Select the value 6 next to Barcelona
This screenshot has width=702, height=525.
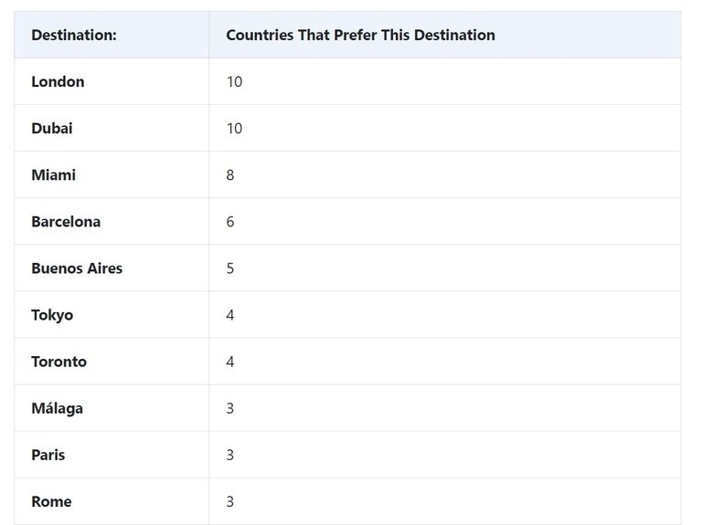(x=230, y=222)
